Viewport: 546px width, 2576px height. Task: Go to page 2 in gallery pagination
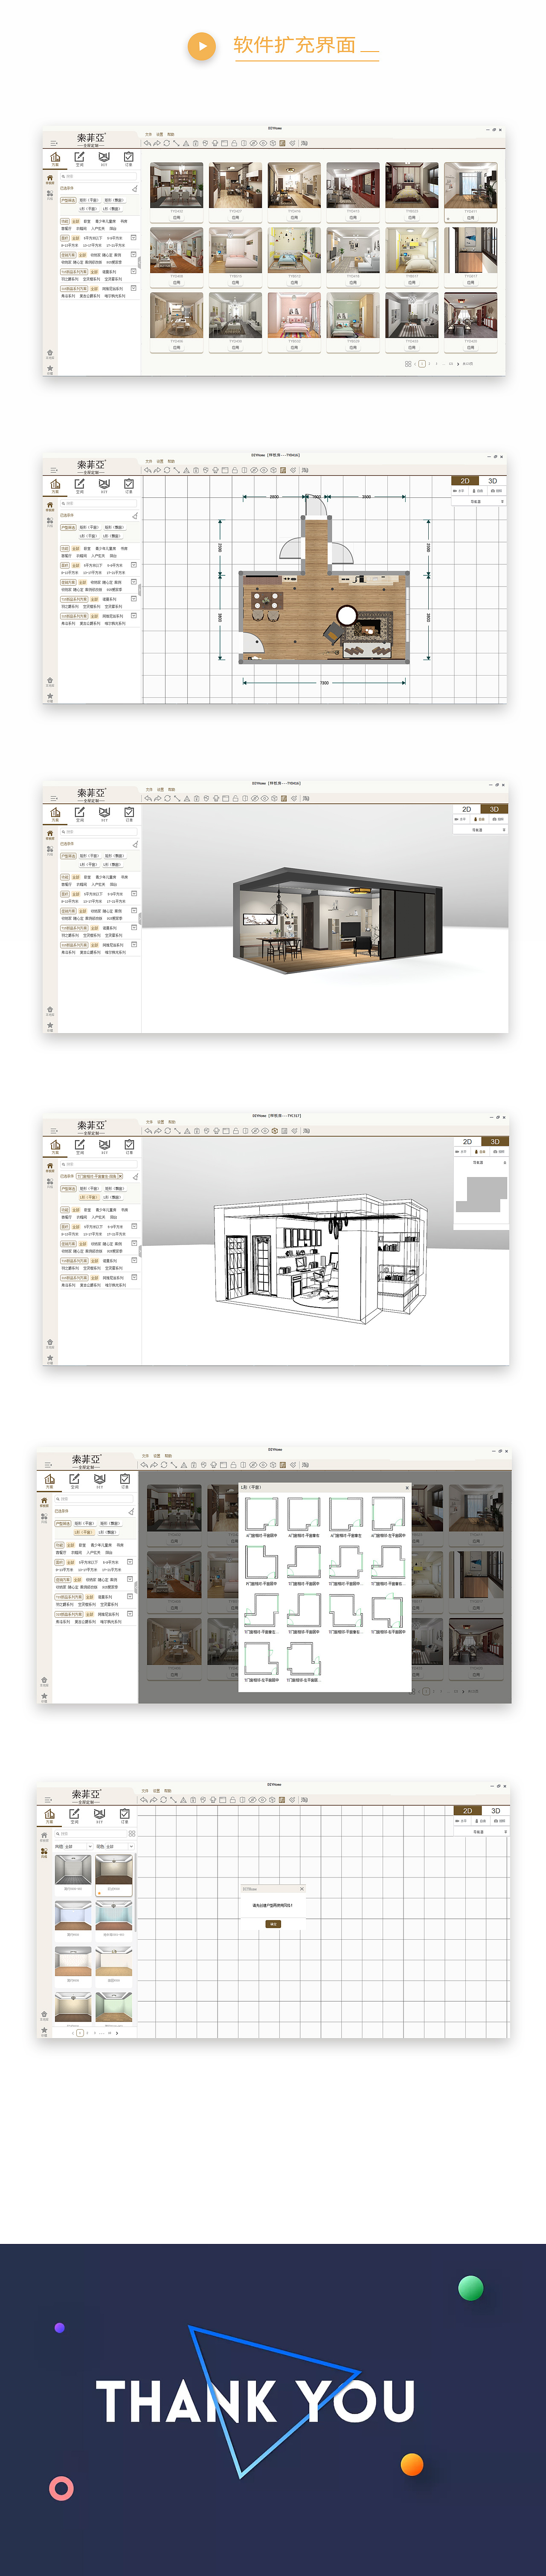[429, 363]
